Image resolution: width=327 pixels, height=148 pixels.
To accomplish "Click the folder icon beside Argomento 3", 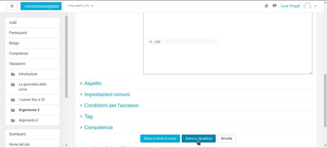I will pos(13,110).
